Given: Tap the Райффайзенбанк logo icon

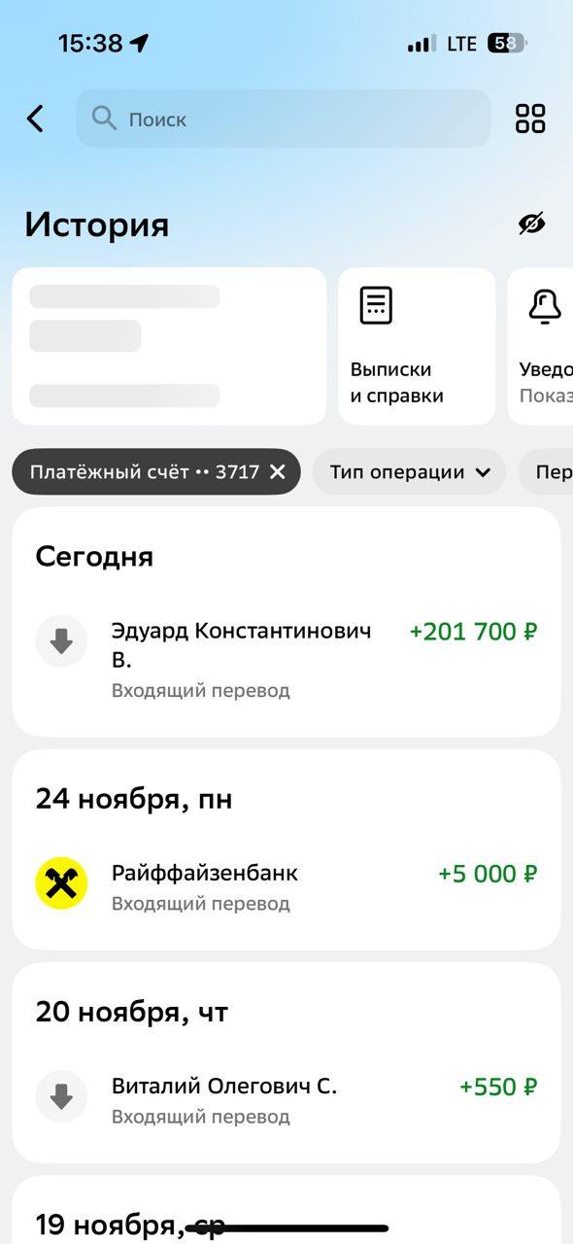Looking at the screenshot, I should (61, 882).
